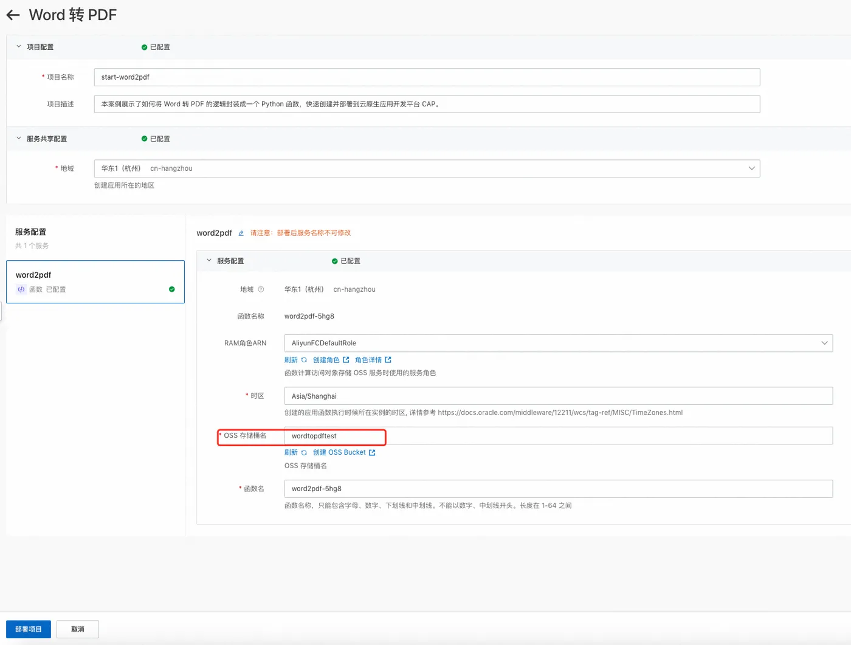The width and height of the screenshot is (851, 645).
Task: Click the pencil icon to rename word2pdf
Action: tap(241, 233)
